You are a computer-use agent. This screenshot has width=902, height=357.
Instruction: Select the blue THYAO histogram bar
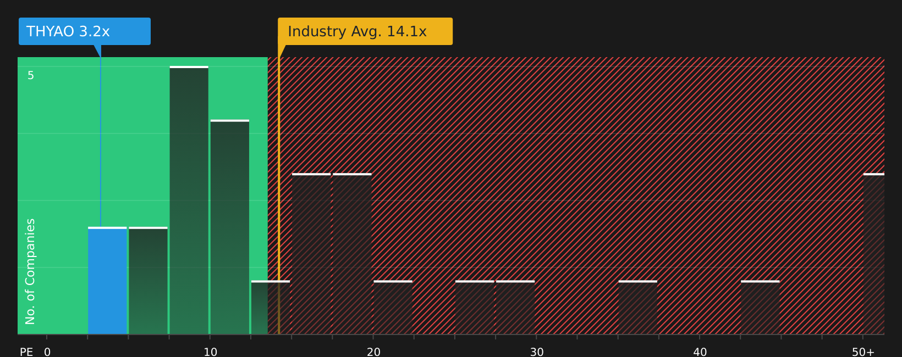pyautogui.click(x=107, y=281)
